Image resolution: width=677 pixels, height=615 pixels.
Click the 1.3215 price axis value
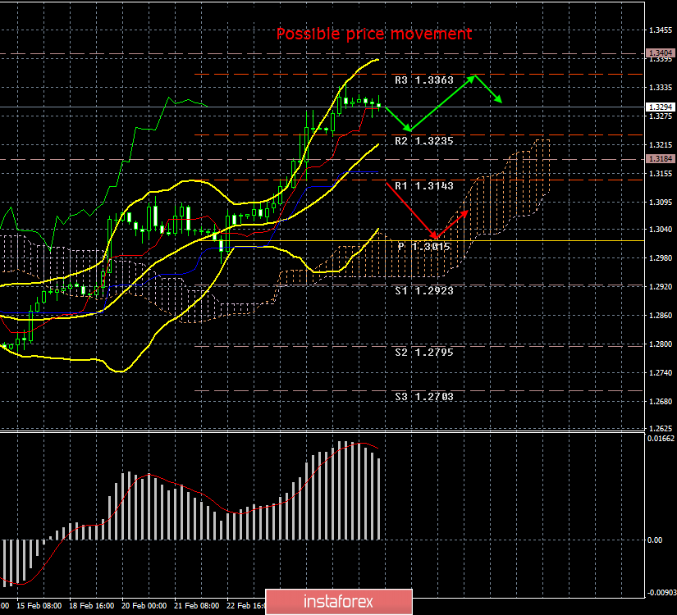661,145
